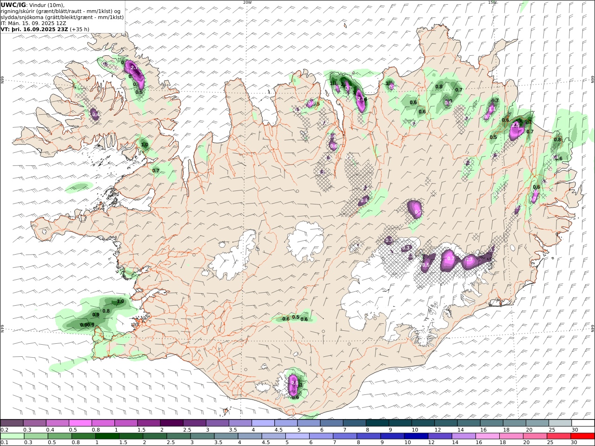Click the '66N' latitude label on left edge
The width and height of the screenshot is (595, 446).
(x=2, y=80)
